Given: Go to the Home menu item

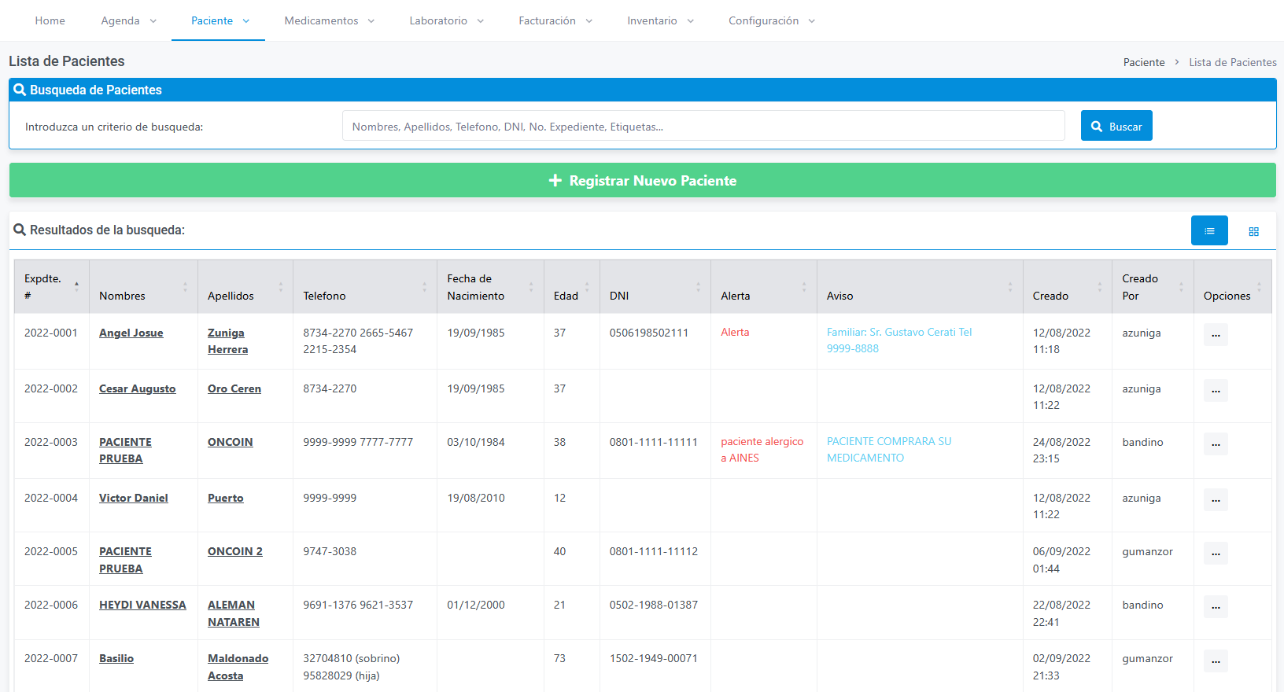Looking at the screenshot, I should click(50, 20).
